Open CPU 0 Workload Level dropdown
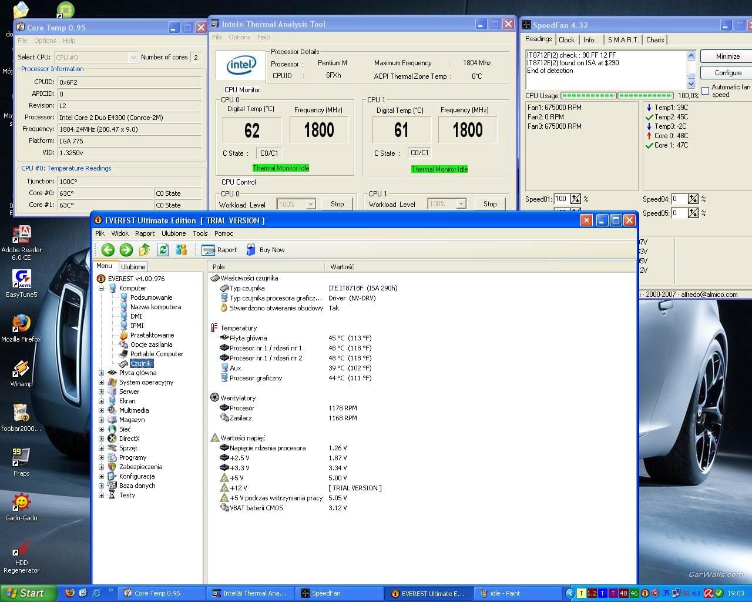 tap(311, 204)
